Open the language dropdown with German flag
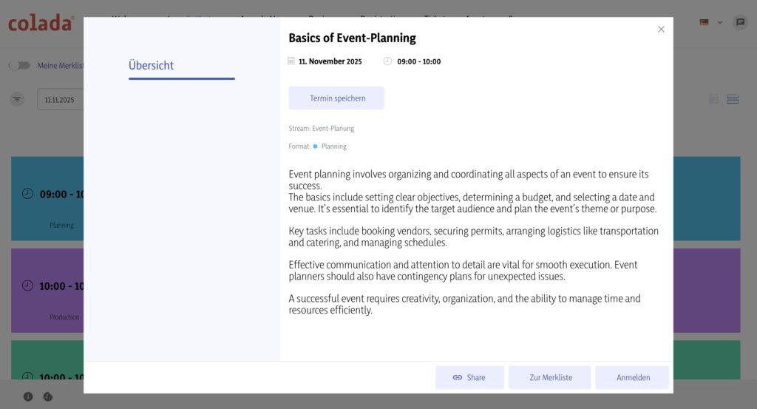757x409 pixels. [x=710, y=22]
